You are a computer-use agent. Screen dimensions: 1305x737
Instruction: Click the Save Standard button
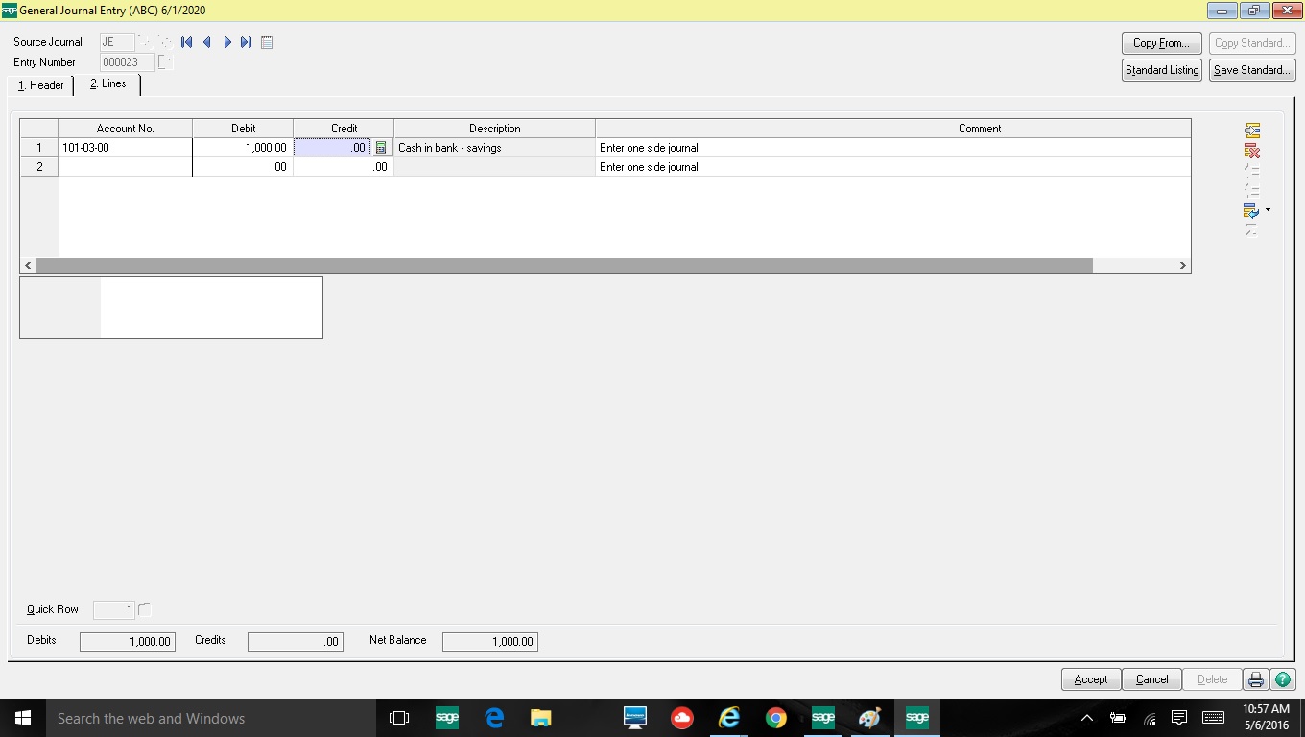[x=1251, y=70]
